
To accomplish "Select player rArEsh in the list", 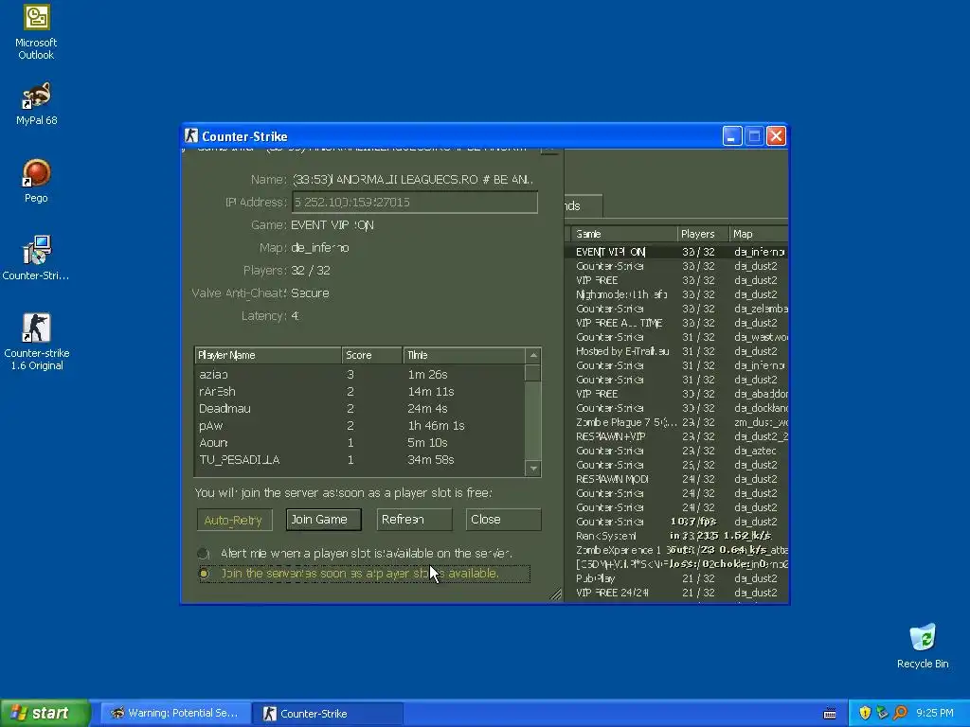I will [x=359, y=391].
